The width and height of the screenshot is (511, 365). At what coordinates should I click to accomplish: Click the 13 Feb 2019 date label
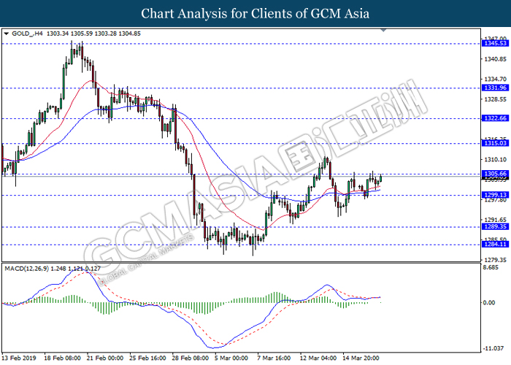18,358
